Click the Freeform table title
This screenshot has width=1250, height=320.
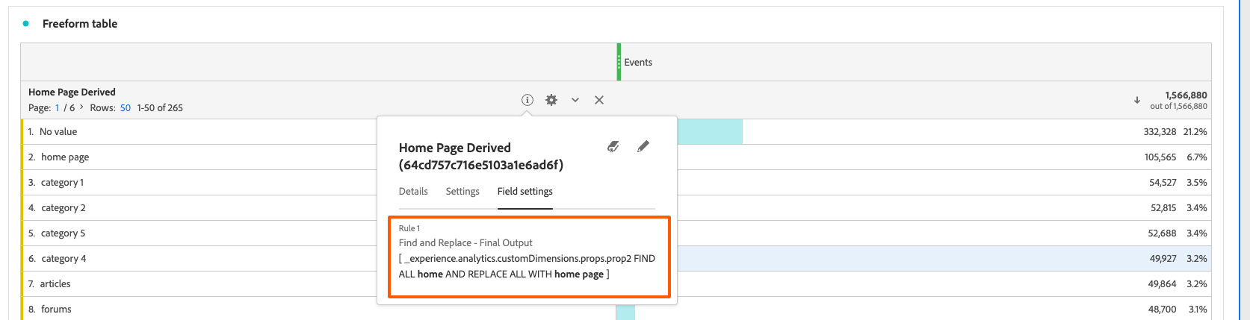pyautogui.click(x=80, y=24)
